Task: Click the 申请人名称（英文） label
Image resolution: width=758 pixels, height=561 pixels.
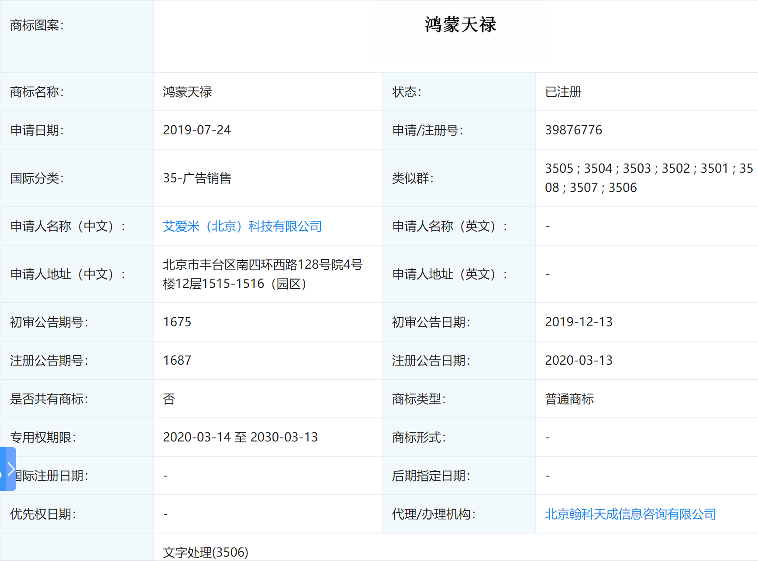Action: tap(450, 226)
